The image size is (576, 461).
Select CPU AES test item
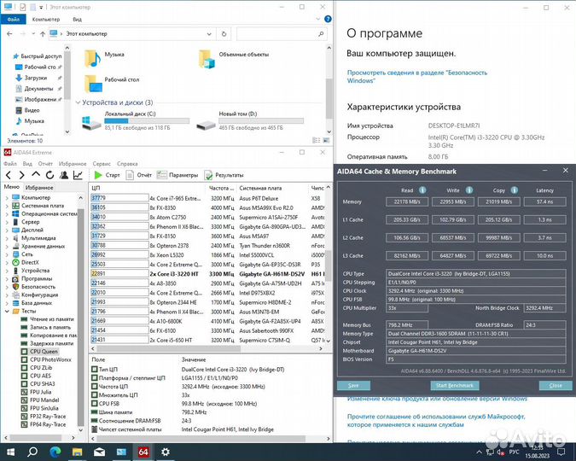tap(37, 376)
